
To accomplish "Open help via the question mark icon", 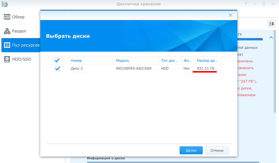I will [246, 4].
